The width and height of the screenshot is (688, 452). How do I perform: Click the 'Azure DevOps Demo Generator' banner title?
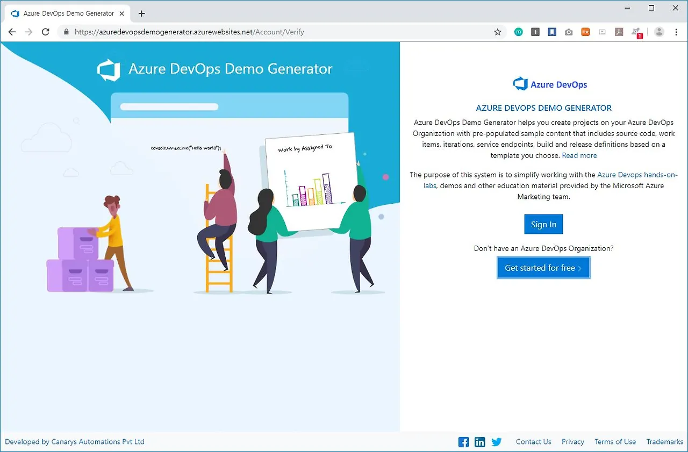231,69
